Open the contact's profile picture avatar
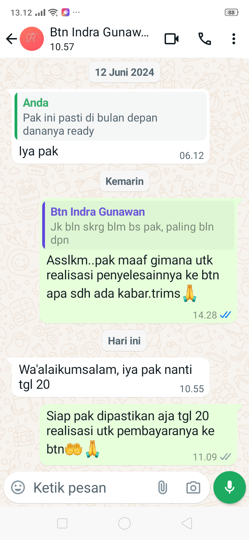 click(x=32, y=39)
